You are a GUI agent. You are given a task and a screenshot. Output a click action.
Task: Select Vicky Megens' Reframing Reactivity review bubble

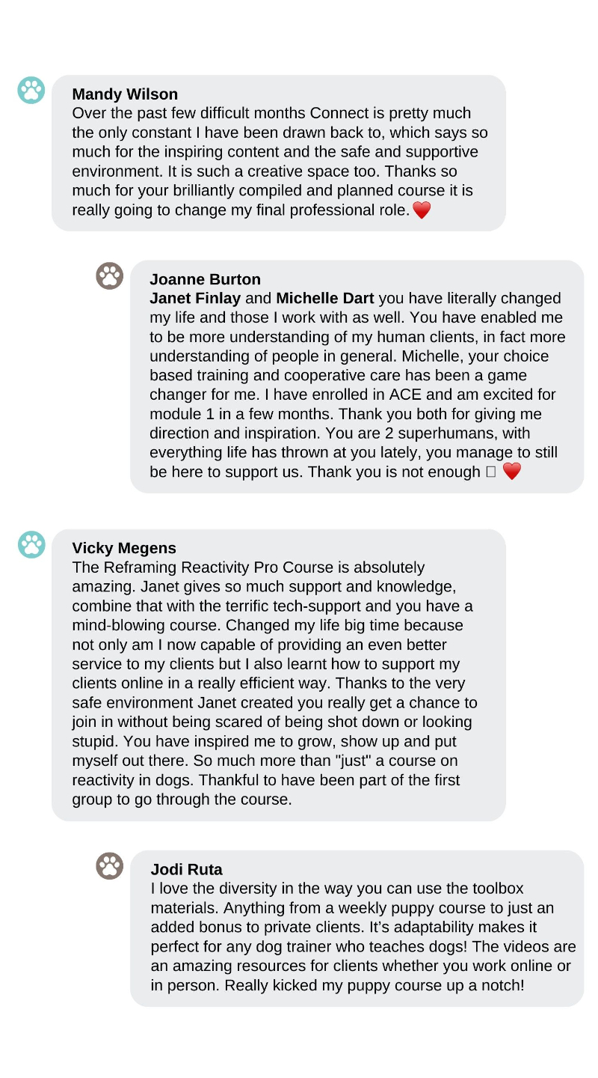tap(279, 674)
